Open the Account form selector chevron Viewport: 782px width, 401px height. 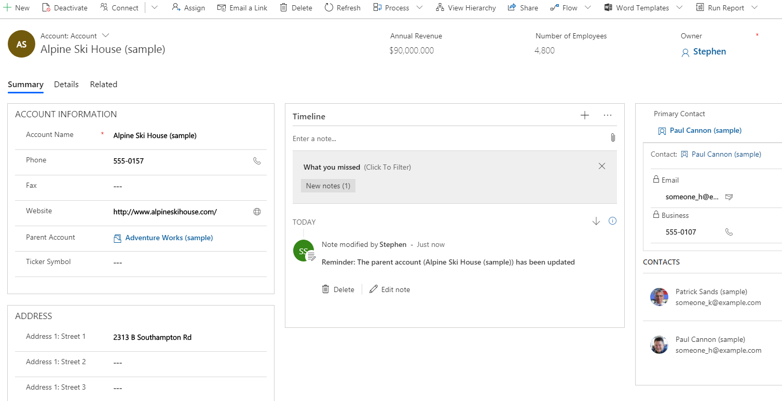point(106,36)
